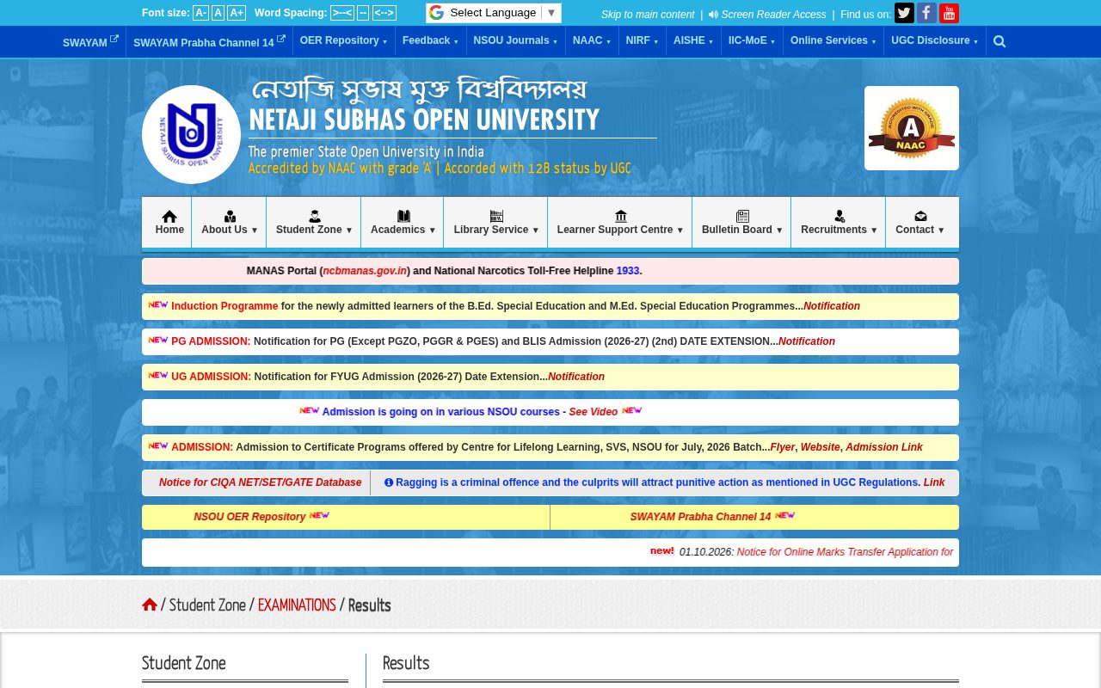Screen dimensions: 1101x688
Task: Open the Student Zone menu
Action: 314,223
